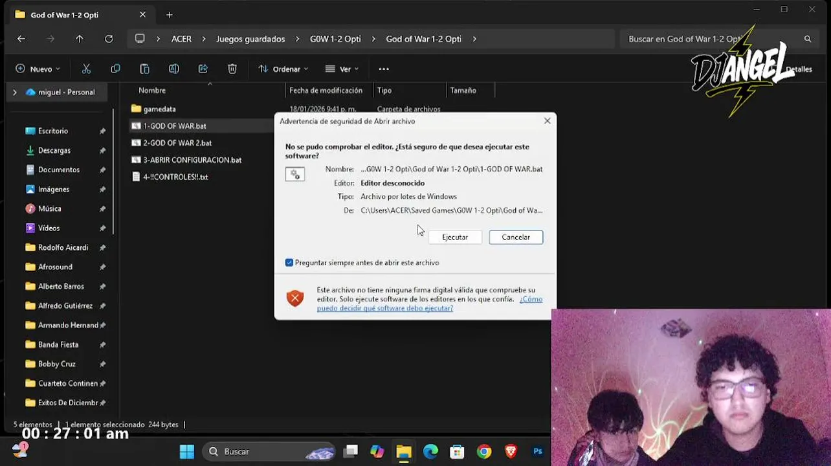Image resolution: width=831 pixels, height=466 pixels.
Task: Close the Advertencia de seguridad dialog
Action: pyautogui.click(x=548, y=121)
